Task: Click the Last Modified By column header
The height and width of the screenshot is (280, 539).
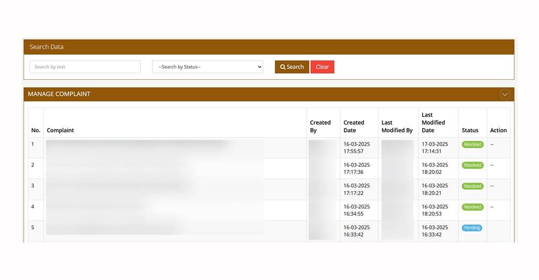Action: tap(397, 126)
